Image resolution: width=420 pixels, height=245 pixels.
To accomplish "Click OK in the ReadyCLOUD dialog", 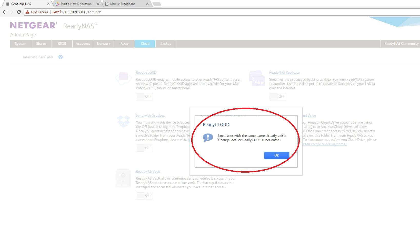I will click(x=276, y=155).
